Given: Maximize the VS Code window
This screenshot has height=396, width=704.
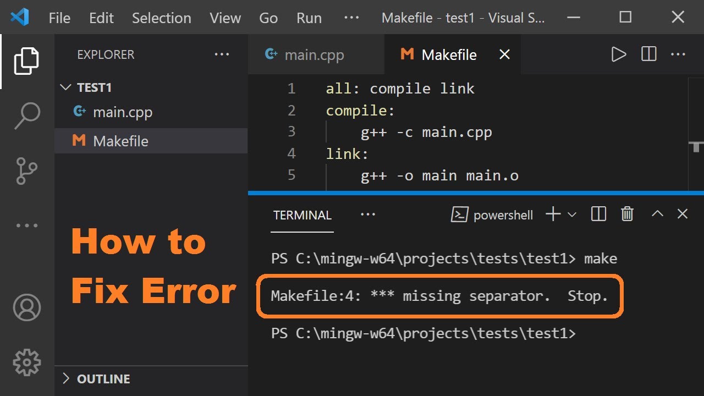Looking at the screenshot, I should [x=625, y=17].
